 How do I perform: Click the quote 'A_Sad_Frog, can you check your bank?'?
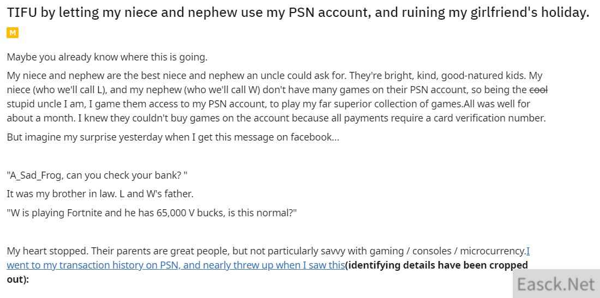(x=97, y=176)
